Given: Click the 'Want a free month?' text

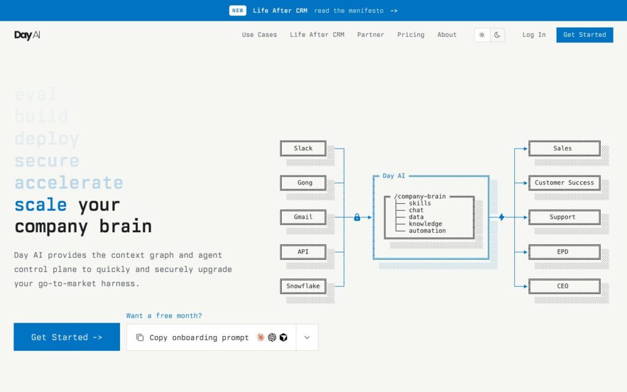Looking at the screenshot, I should (x=164, y=315).
